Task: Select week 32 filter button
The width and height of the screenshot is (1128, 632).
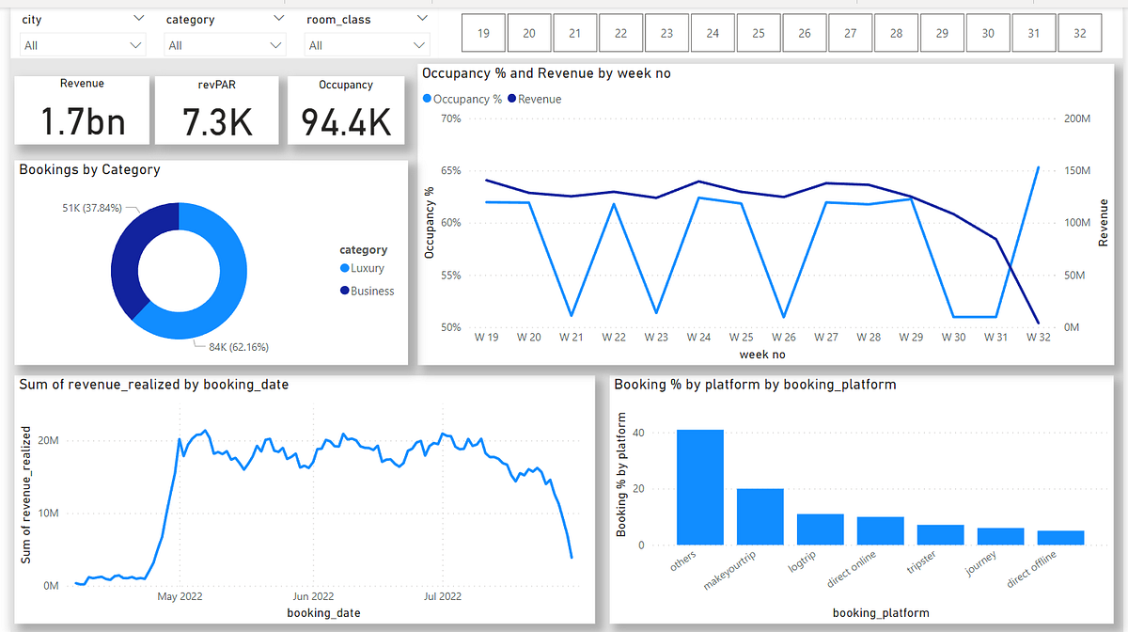Action: [1080, 32]
